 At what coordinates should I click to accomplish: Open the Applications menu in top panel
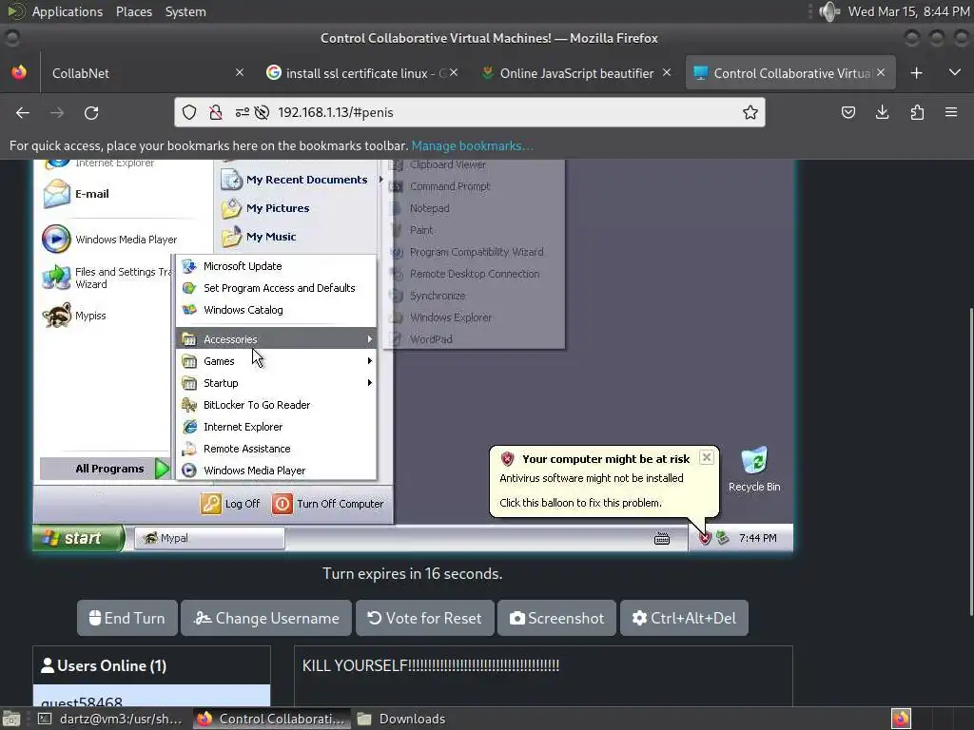point(68,11)
